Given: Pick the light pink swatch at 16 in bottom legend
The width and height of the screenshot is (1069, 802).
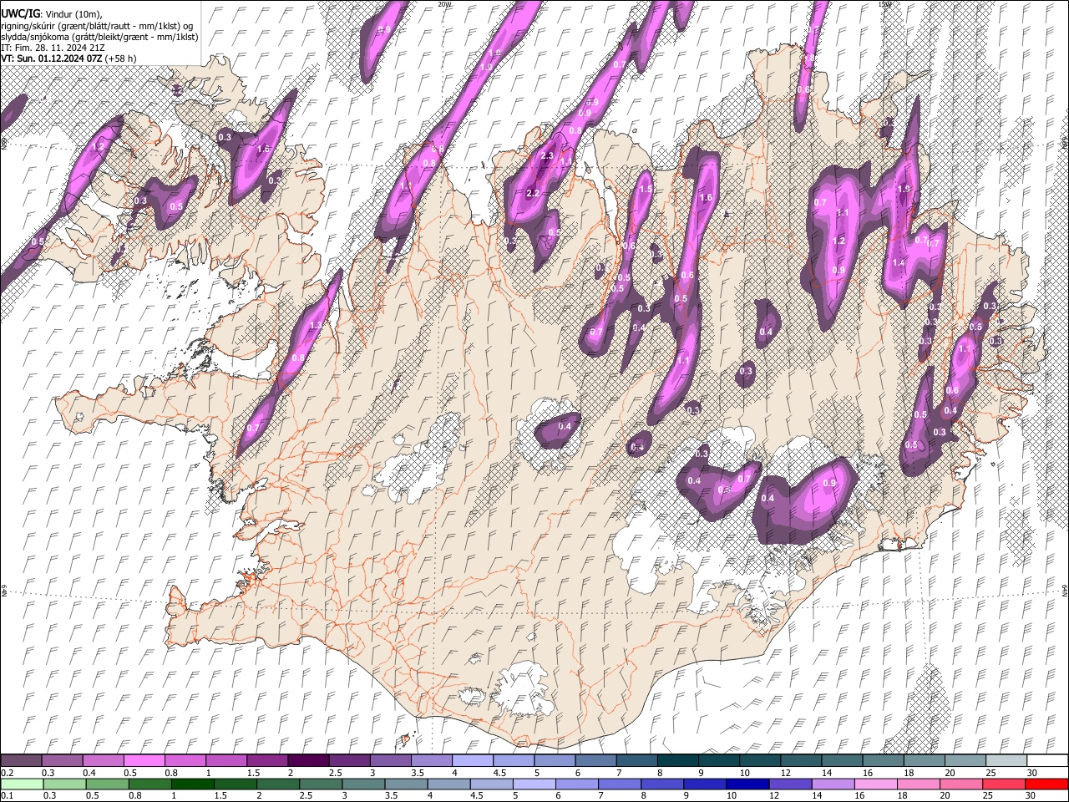Looking at the screenshot, I should 876,784.
